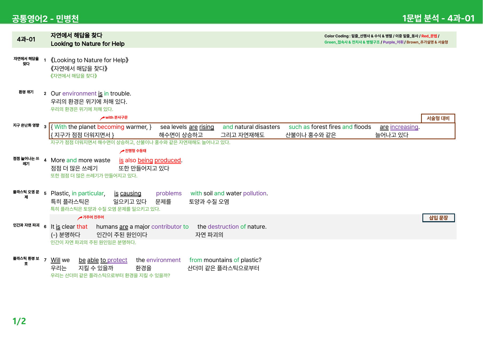
Task: Click the Korean phrase '산더미 같은 플라스틱으로부터'
Action: click(223, 268)
